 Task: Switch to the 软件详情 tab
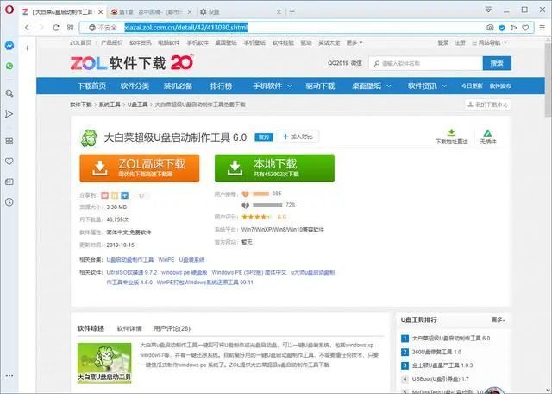coord(129,328)
